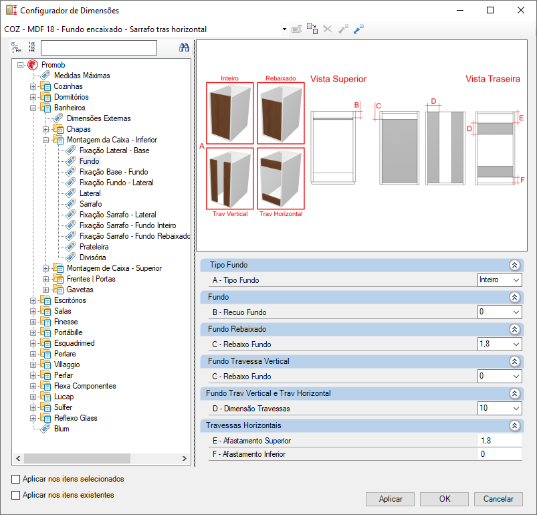
Task: Click the F - Afastamento Inferior value field
Action: 500,454
